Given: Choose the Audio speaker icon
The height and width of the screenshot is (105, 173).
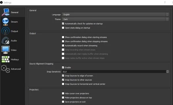Looking at the screenshot, I should pyautogui.click(x=5, y=40).
